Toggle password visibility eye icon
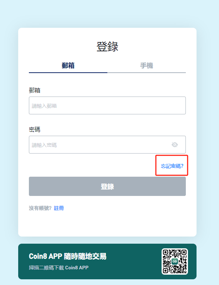 pos(174,145)
